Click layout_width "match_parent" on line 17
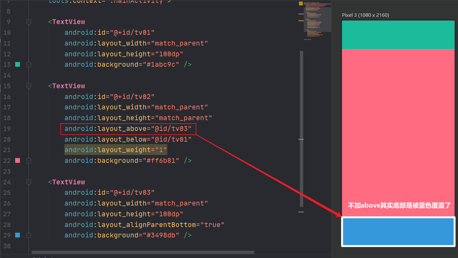Image resolution: width=458 pixels, height=258 pixels. [x=180, y=107]
